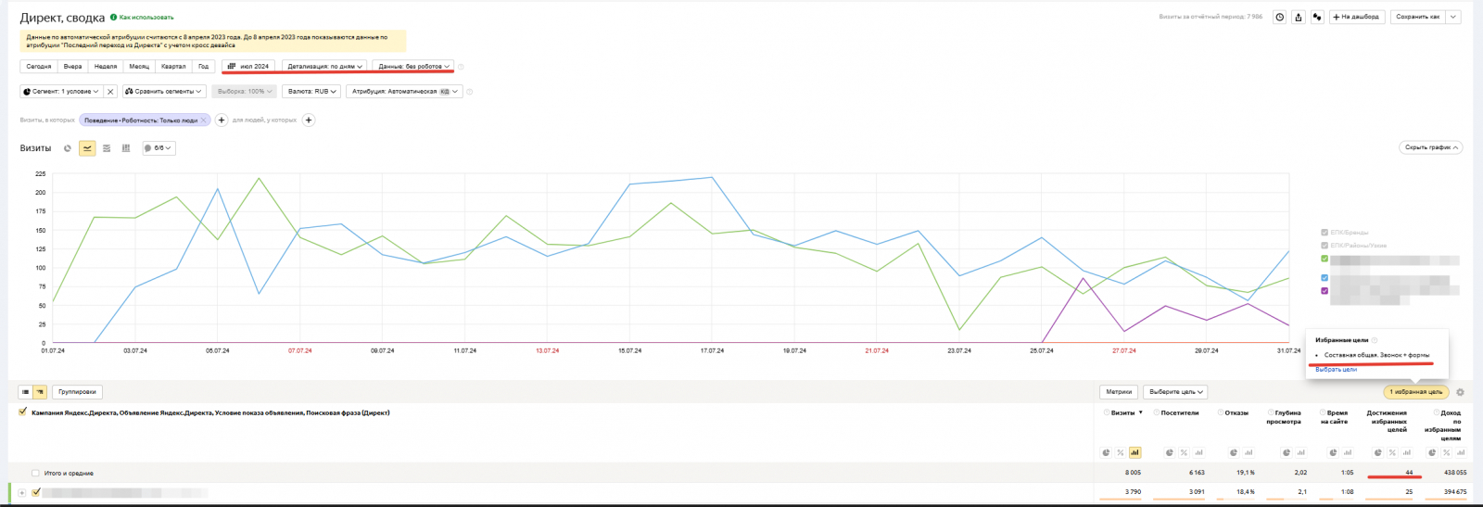The image size is (1483, 507).
Task: Show Визиты column as pie chart
Action: click(x=1106, y=453)
